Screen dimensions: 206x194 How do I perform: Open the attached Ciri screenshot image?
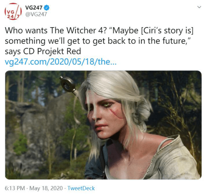pos(103,125)
